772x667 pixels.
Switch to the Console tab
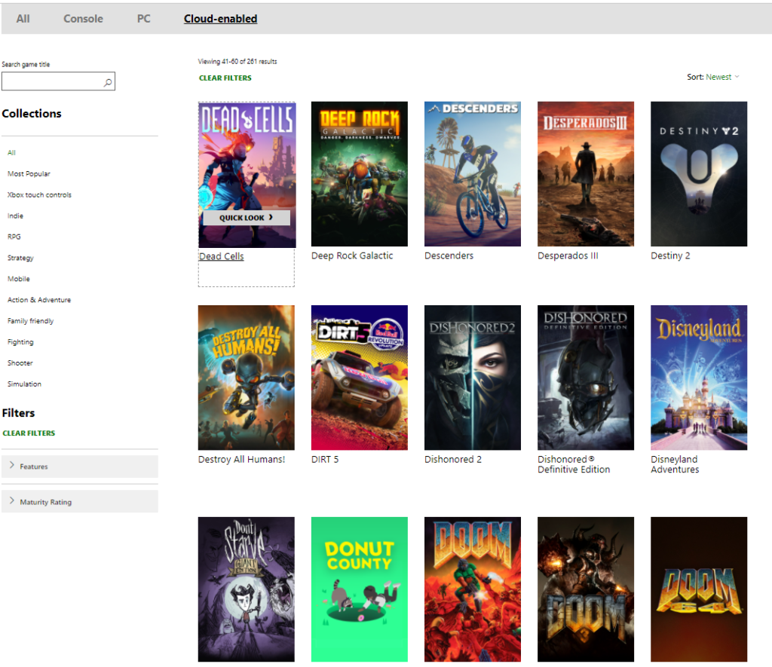[83, 19]
